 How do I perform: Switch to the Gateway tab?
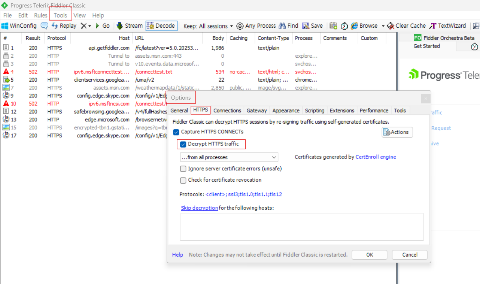[257, 111]
